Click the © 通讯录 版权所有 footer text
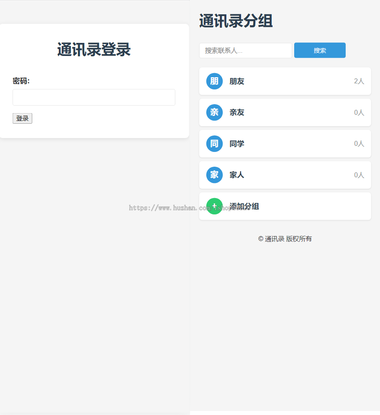This screenshot has height=415, width=380. (x=285, y=239)
